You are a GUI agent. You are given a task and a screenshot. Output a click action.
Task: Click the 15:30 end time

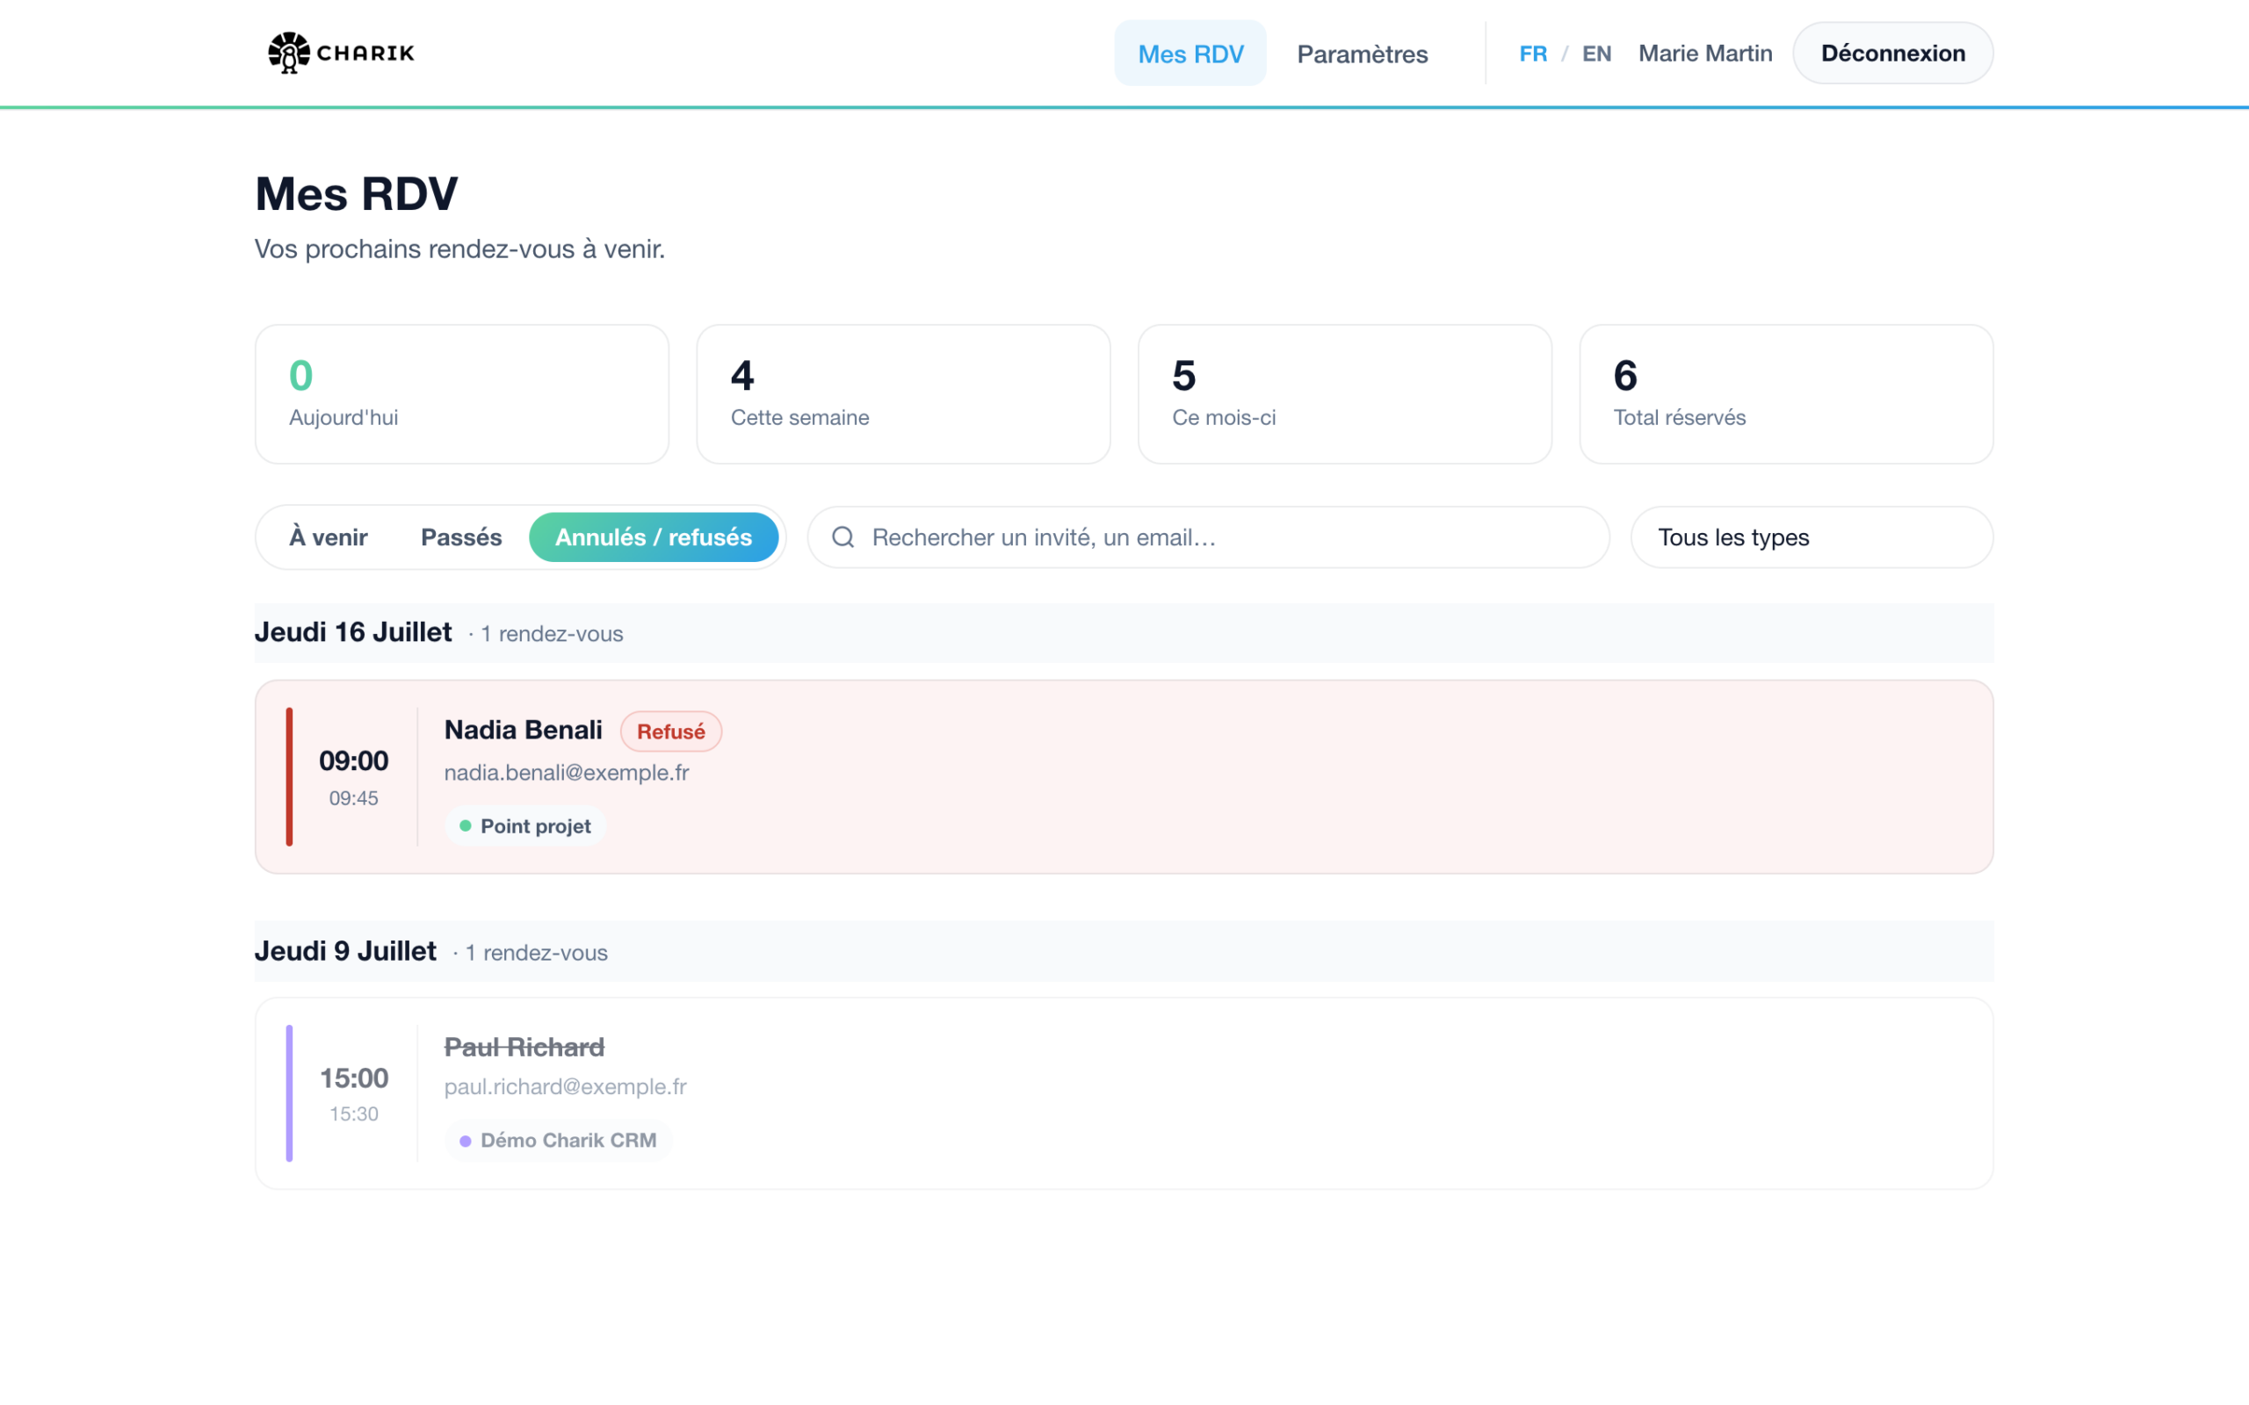click(x=353, y=1114)
